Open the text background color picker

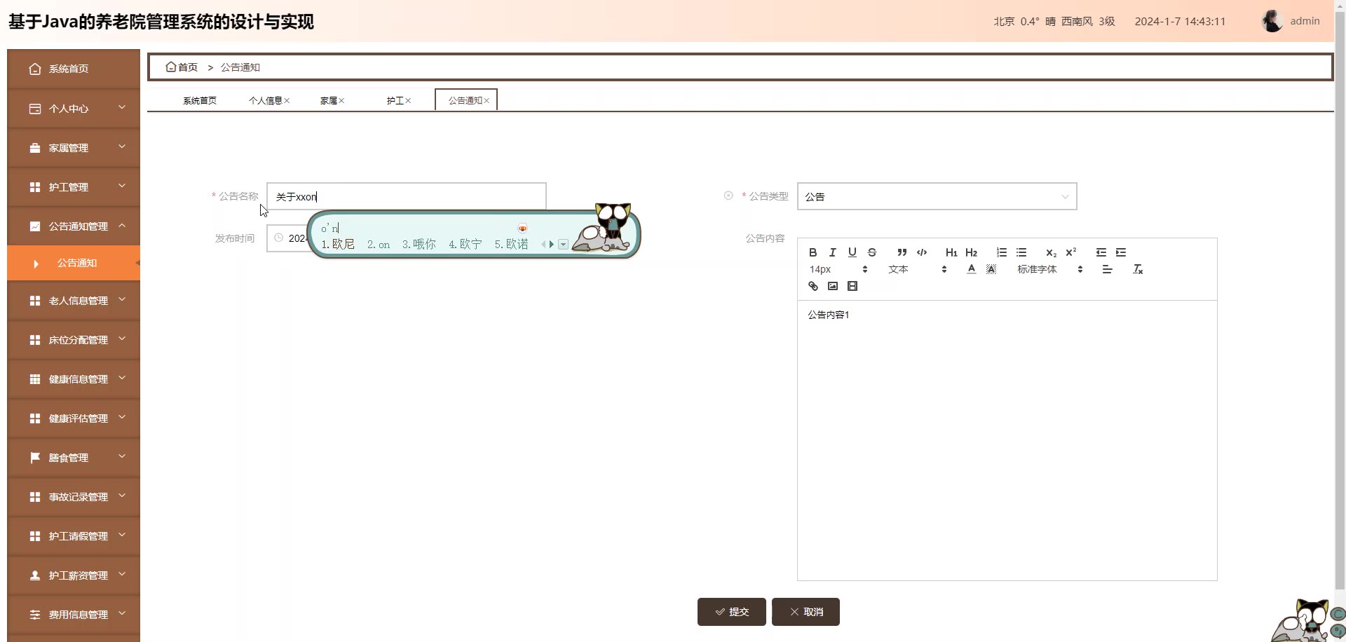[x=991, y=269]
